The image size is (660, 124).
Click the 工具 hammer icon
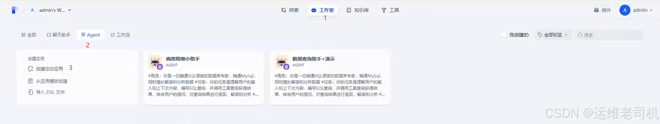pyautogui.click(x=384, y=10)
